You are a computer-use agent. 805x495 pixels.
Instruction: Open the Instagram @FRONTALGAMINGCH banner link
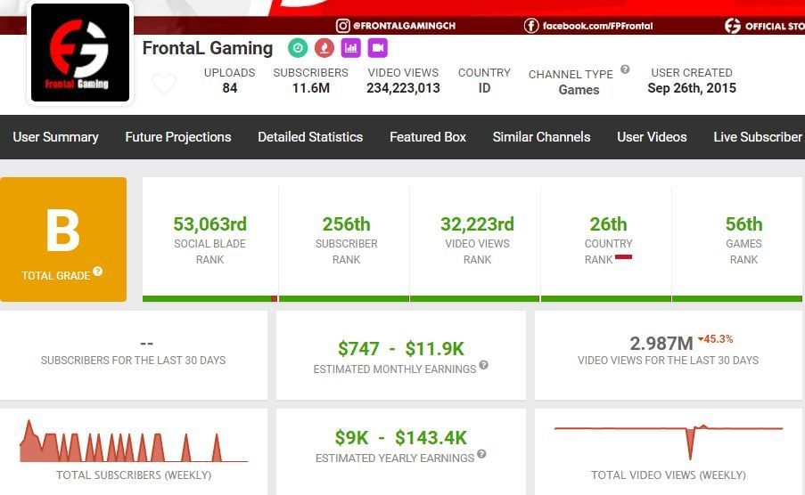(396, 26)
